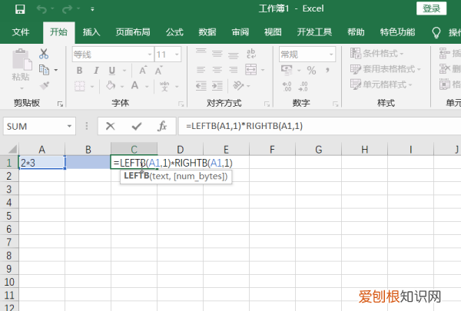The width and height of the screenshot is (461, 311).
Task: Open the Font Color dropdown arrow
Action: click(147, 87)
